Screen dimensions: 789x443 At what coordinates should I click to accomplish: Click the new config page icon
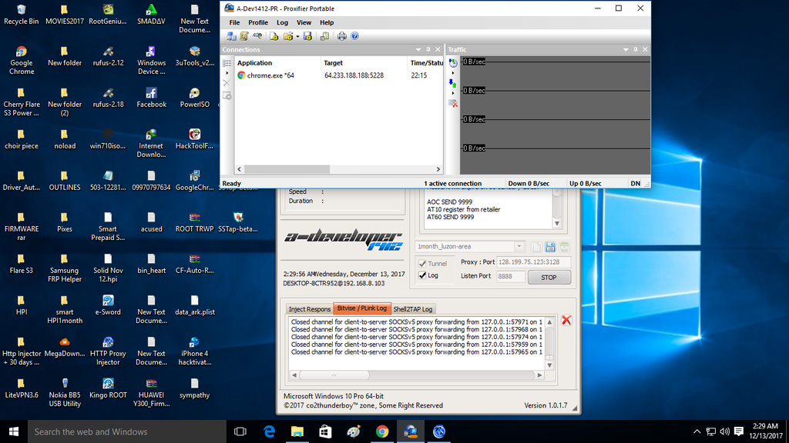point(536,247)
